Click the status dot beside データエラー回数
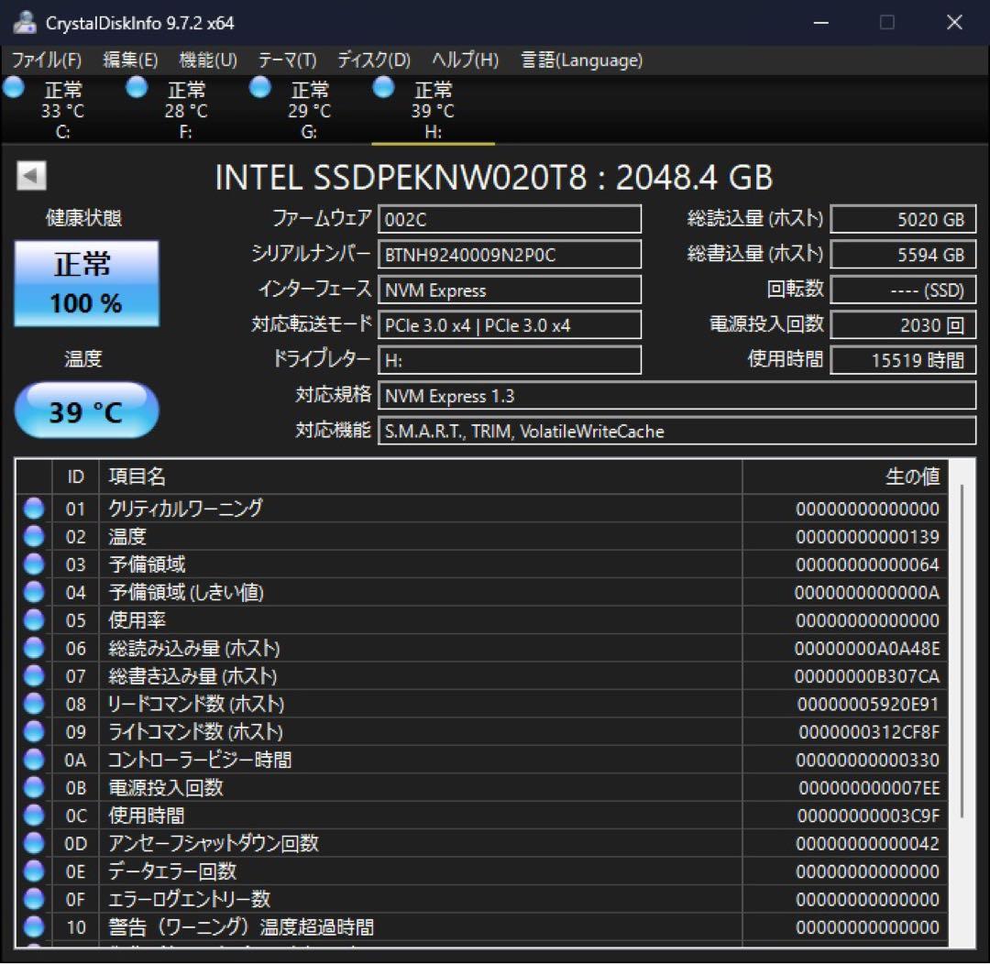 33,871
